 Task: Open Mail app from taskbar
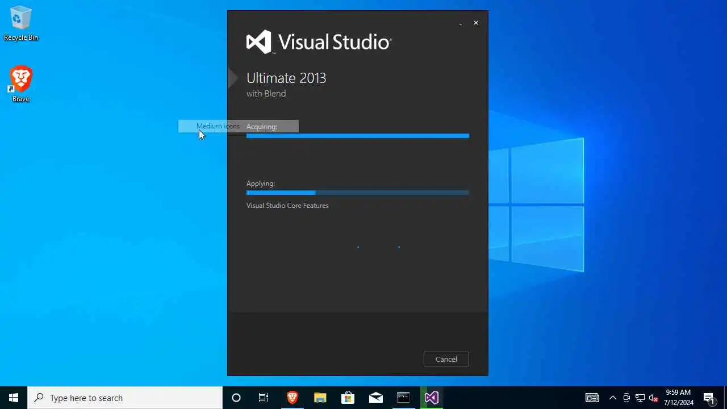click(x=375, y=398)
